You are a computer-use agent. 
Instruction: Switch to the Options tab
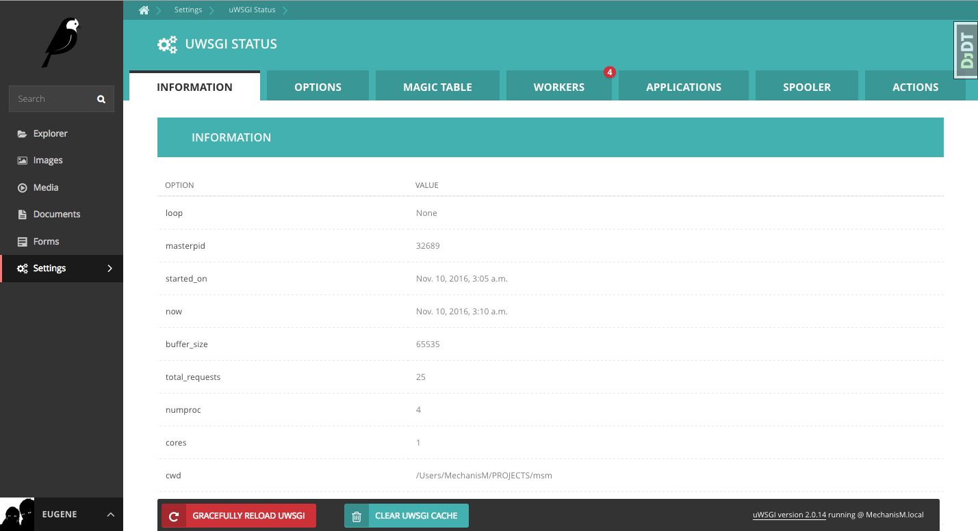318,87
